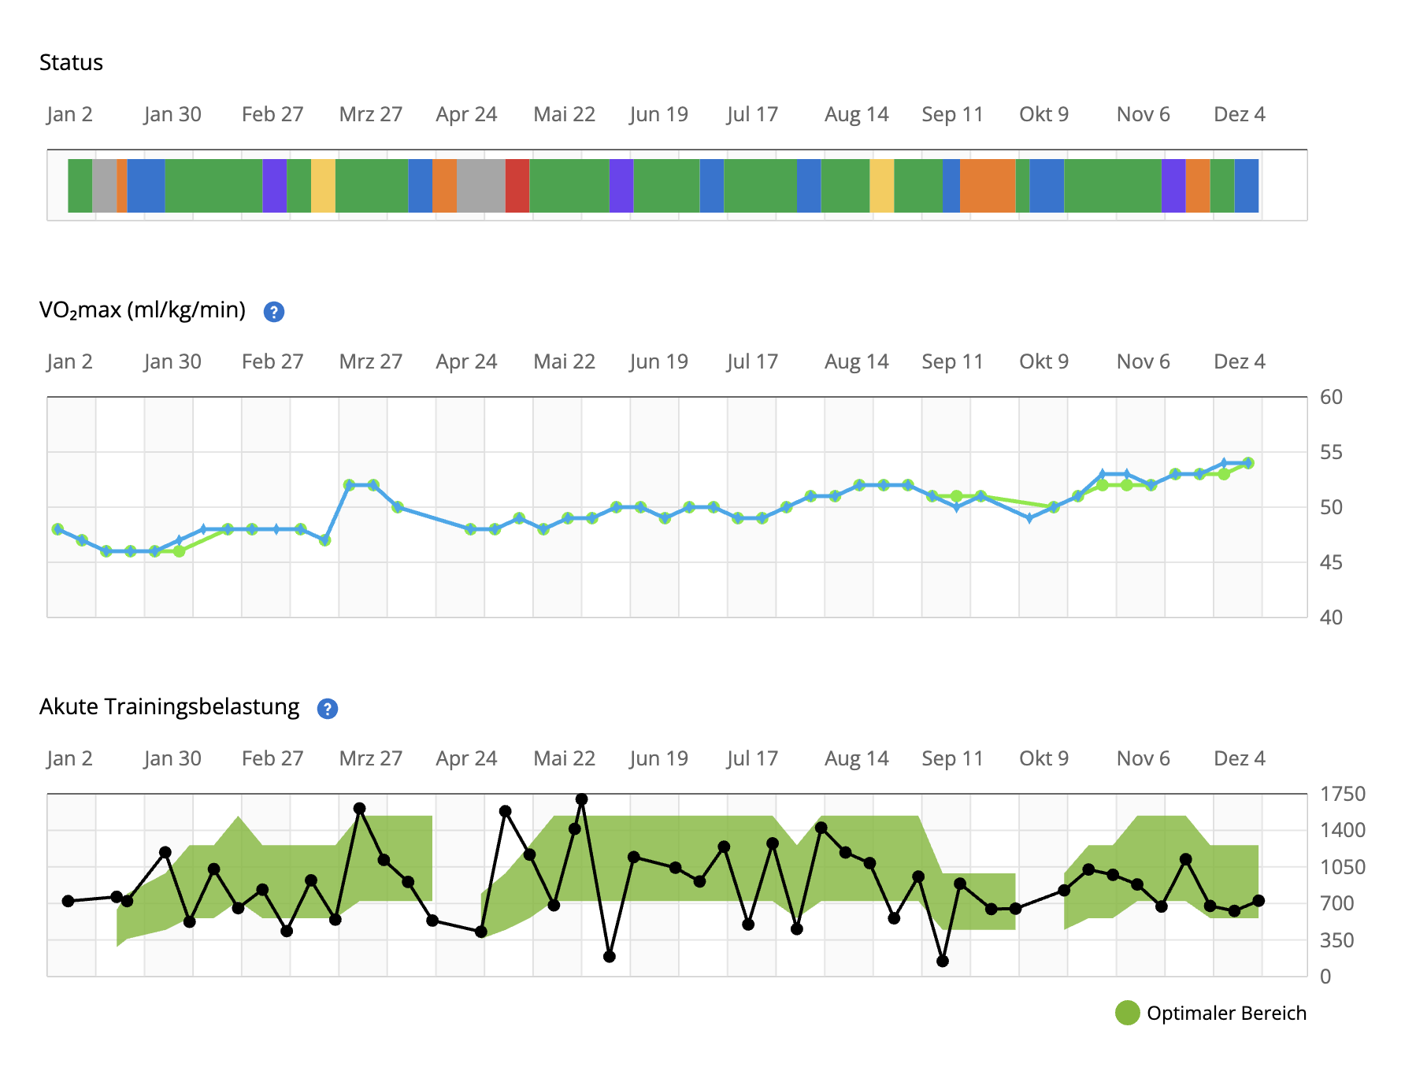Select the first purple Status bar segment
This screenshot has height=1071, width=1416.
coord(274,186)
